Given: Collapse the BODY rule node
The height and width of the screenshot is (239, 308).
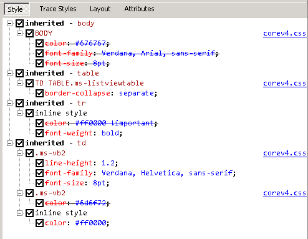Looking at the screenshot, I should [x=19, y=33].
